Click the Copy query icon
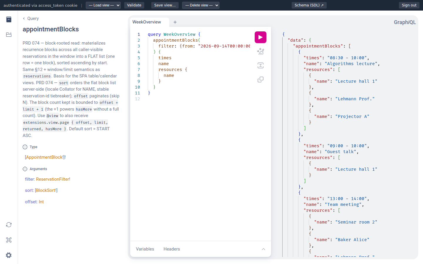The width and height of the screenshot is (423, 264). pos(260,79)
